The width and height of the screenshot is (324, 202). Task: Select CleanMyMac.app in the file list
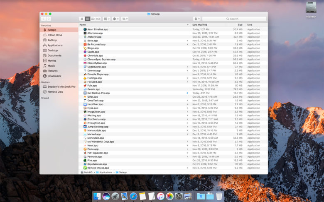[x=97, y=63]
